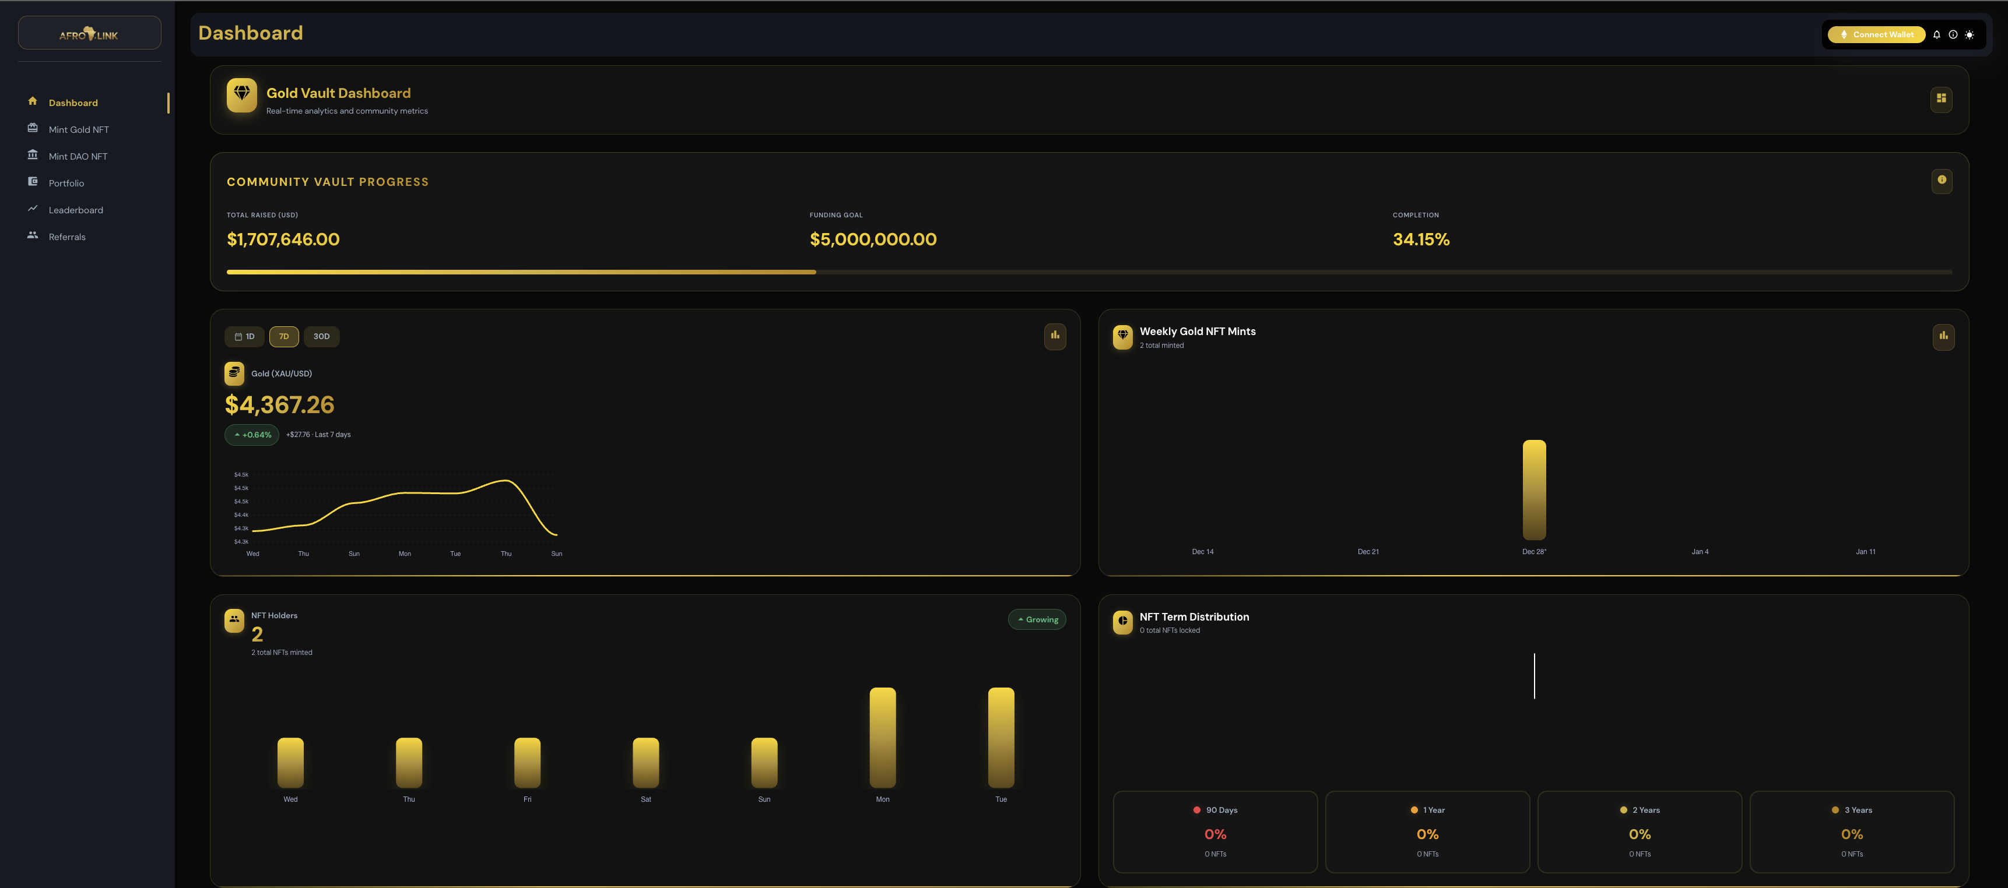Select the Referrals people icon
This screenshot has width=2008, height=888.
[32, 236]
